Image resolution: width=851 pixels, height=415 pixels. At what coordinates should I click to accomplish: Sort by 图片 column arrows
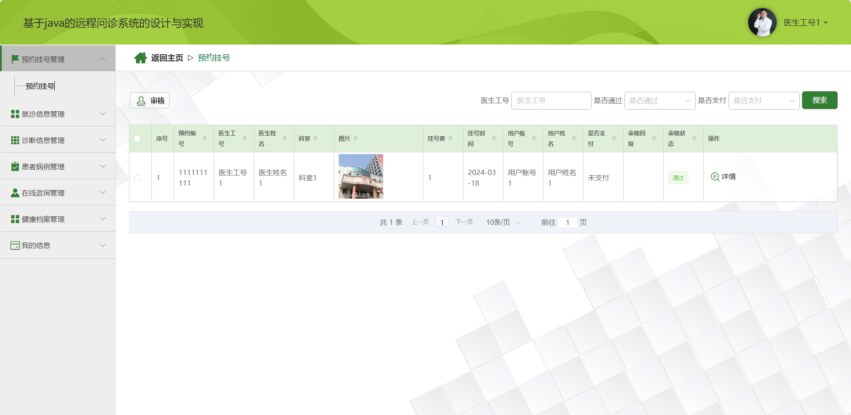356,138
